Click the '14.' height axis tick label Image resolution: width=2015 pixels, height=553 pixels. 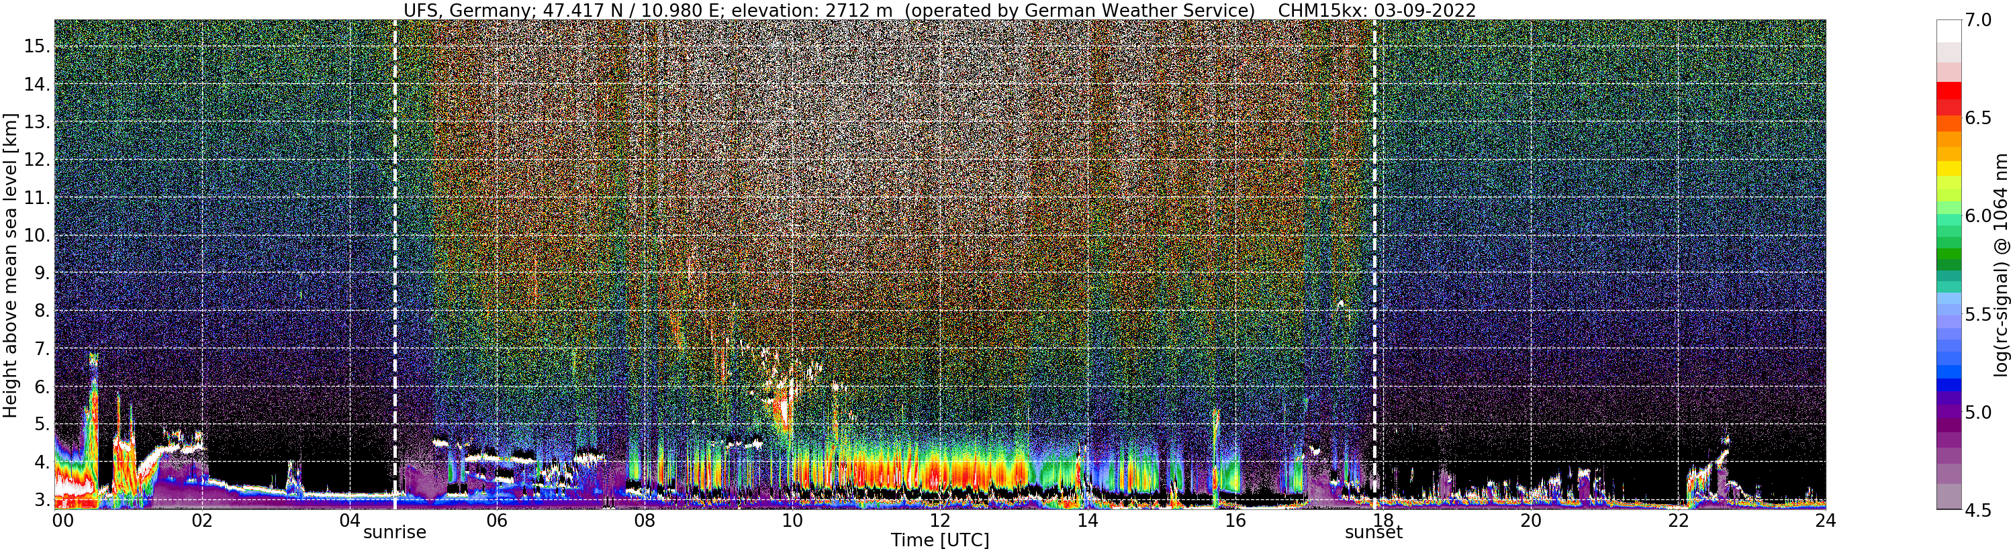tap(38, 84)
